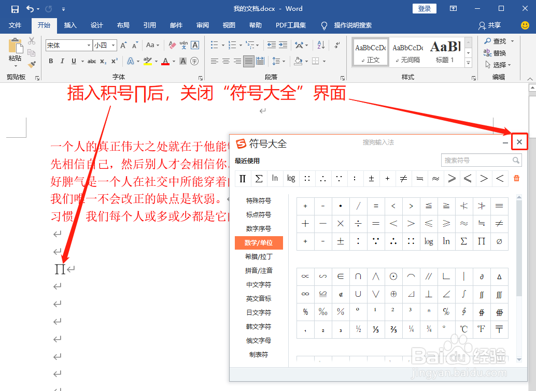Apply strikethrough abc formatting
Viewport: 536px width, 391px height.
point(92,61)
